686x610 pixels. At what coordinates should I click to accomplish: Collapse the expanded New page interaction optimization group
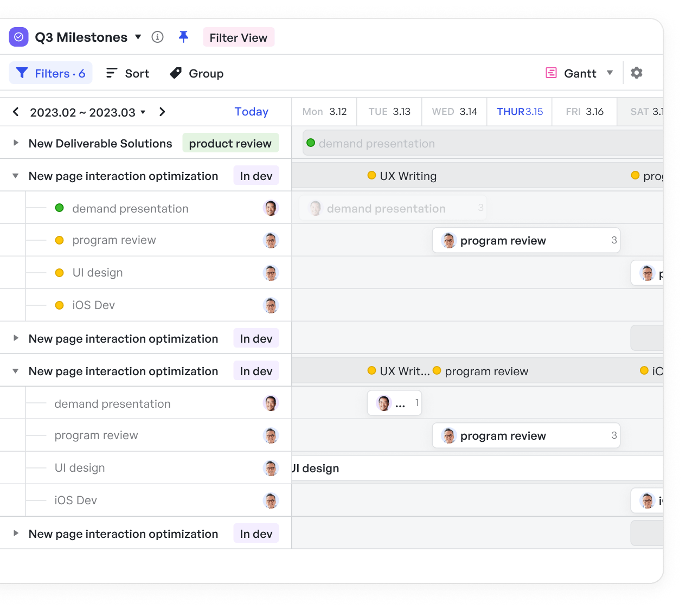[15, 176]
